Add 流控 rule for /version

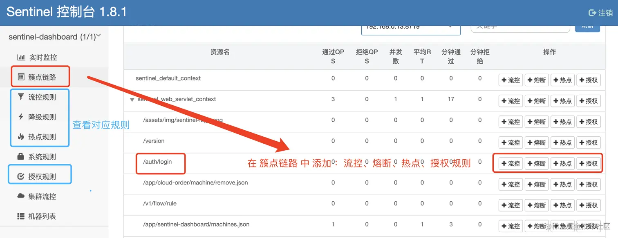coord(511,142)
